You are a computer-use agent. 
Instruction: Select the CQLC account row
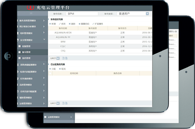tap(100, 46)
